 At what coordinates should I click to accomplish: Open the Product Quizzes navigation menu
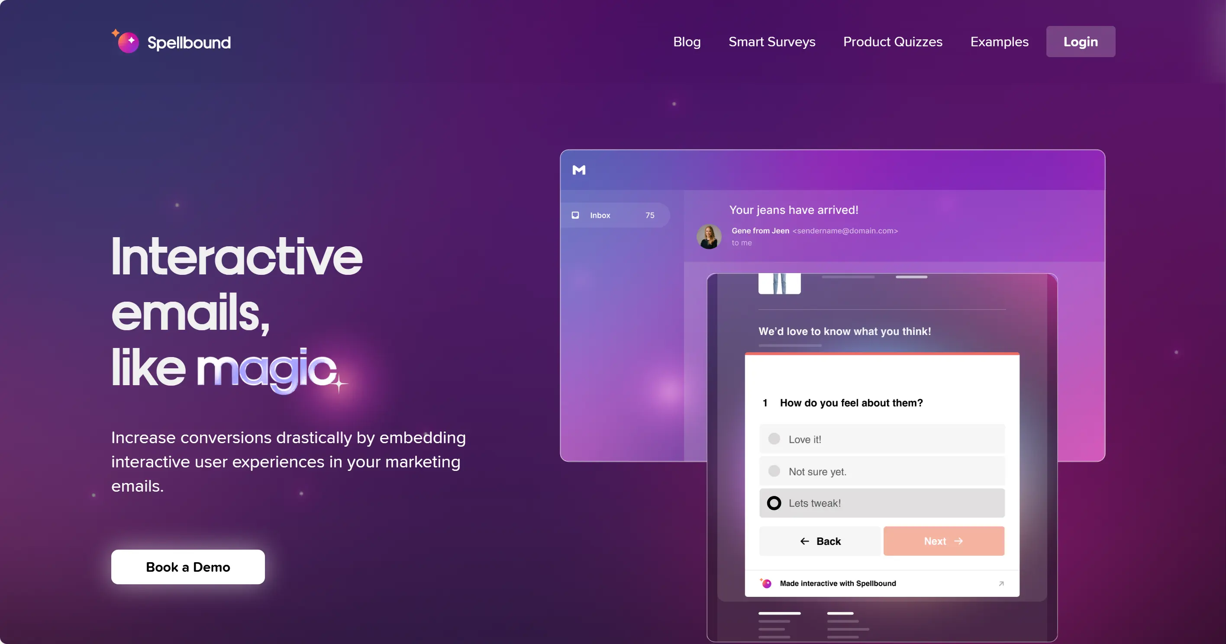892,42
